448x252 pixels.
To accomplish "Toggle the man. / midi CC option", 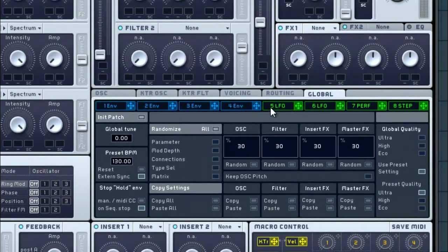I will click(x=141, y=201).
